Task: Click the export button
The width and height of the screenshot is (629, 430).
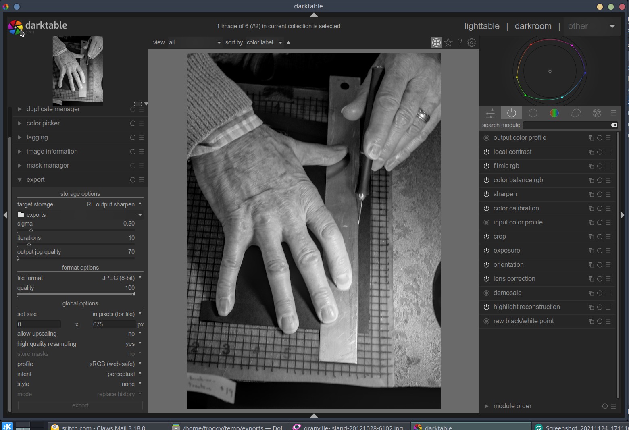Action: [x=80, y=405]
